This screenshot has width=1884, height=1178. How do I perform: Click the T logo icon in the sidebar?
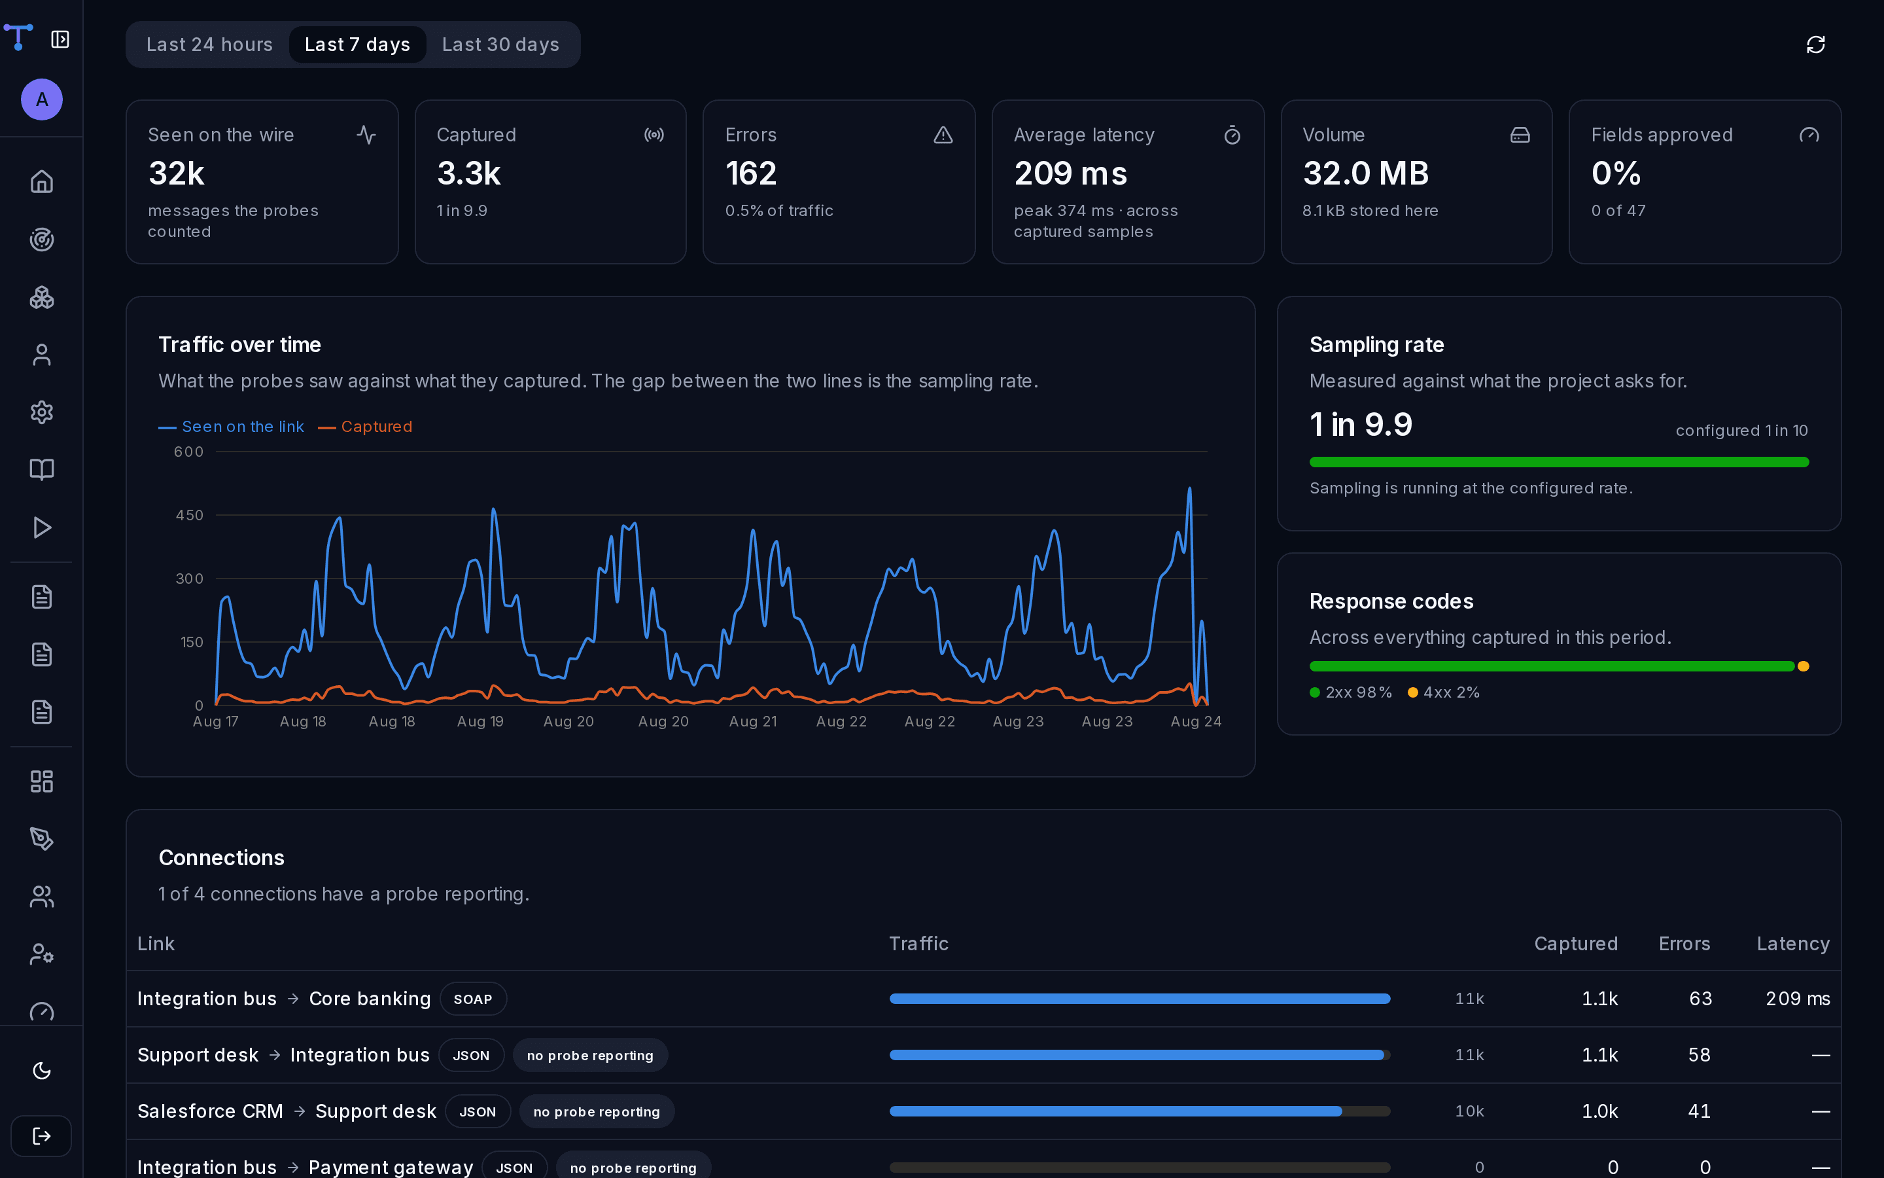tap(18, 37)
